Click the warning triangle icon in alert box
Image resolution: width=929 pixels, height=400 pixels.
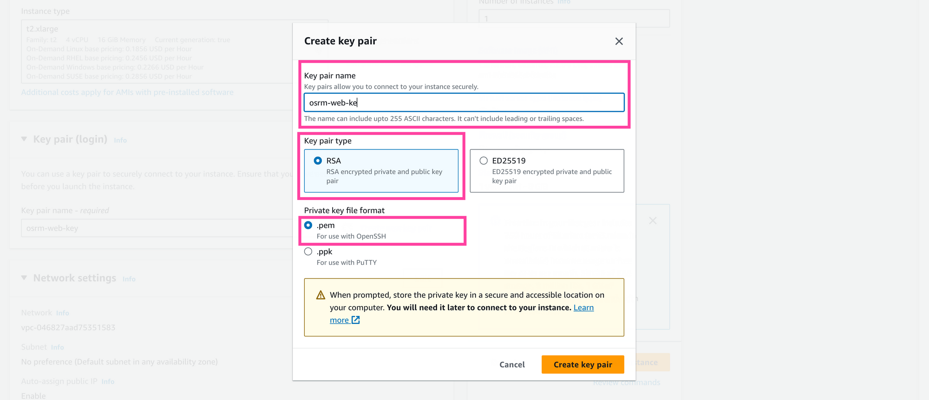pyautogui.click(x=320, y=295)
